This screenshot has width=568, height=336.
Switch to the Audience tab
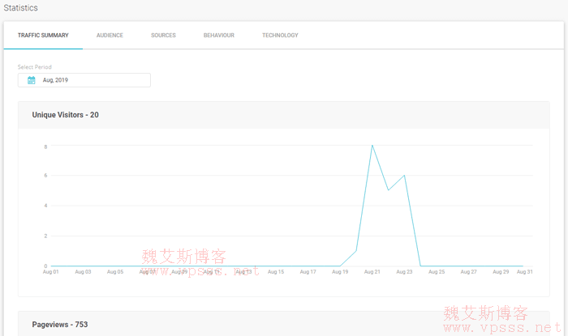coord(110,36)
